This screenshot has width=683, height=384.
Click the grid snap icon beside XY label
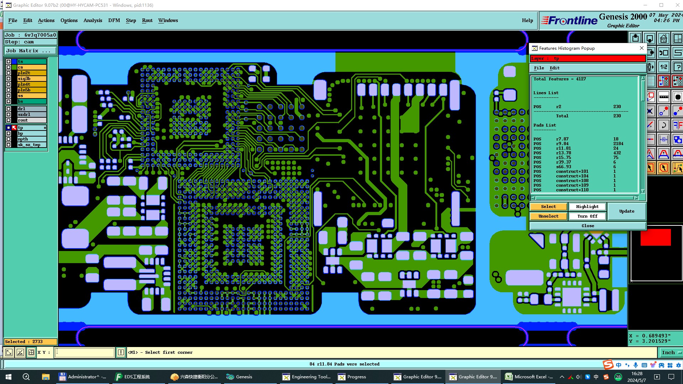(x=31, y=352)
